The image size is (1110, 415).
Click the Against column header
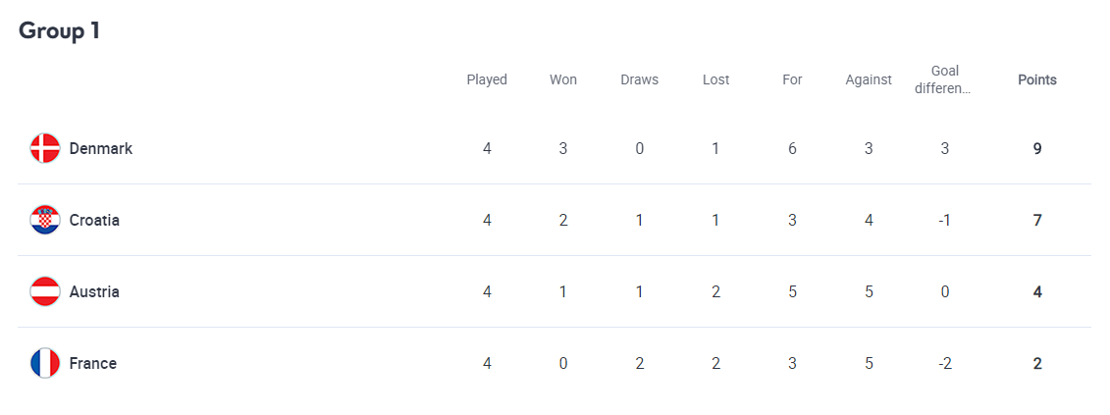[869, 80]
